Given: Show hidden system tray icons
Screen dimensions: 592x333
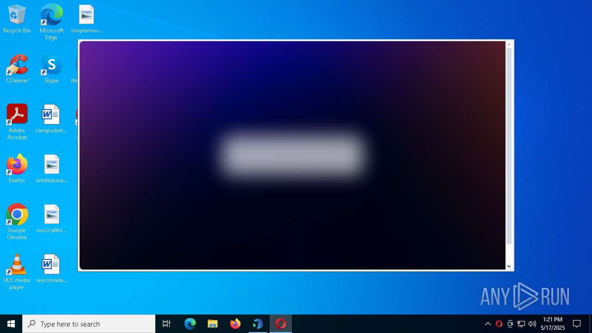Looking at the screenshot, I should [x=488, y=324].
